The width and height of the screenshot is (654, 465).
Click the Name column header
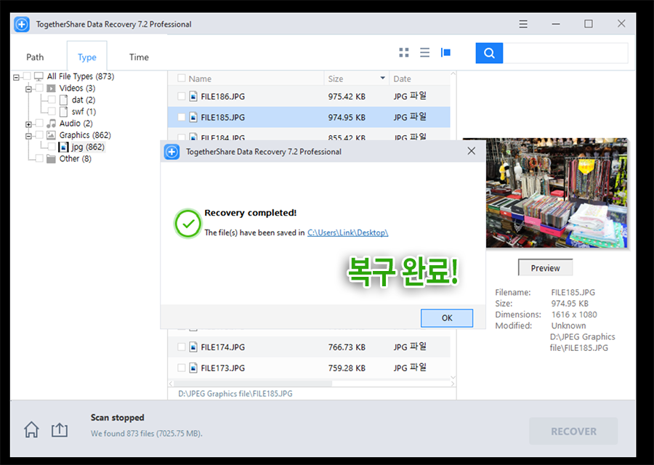click(200, 78)
